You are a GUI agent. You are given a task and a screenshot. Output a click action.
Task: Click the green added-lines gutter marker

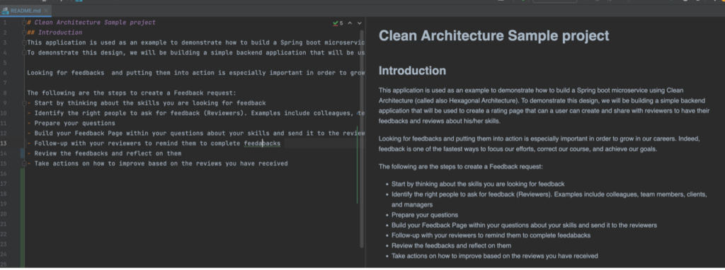[22, 218]
